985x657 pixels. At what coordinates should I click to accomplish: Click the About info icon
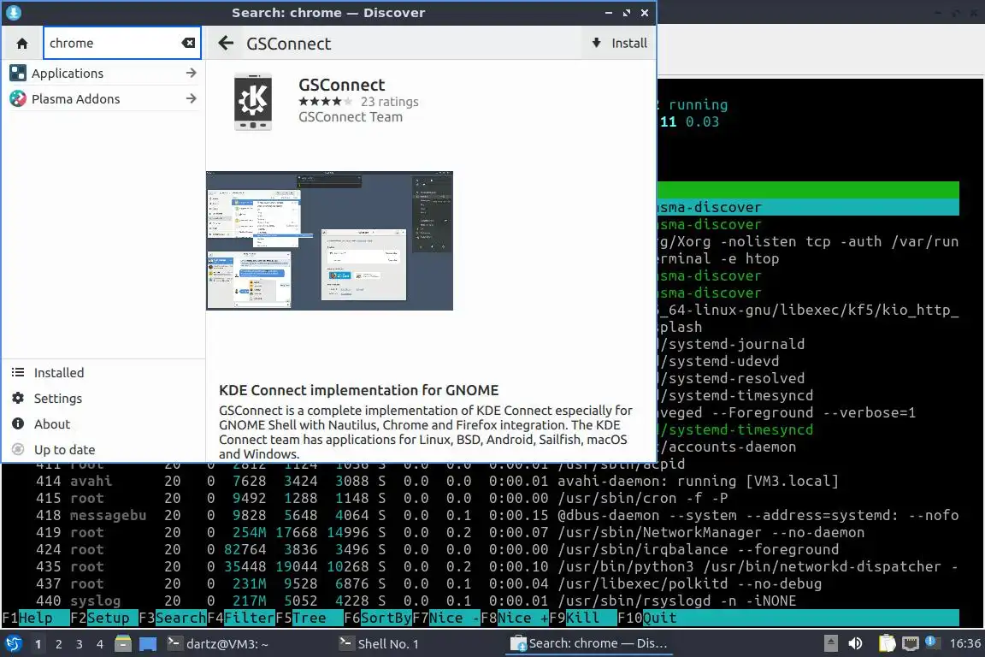(18, 423)
